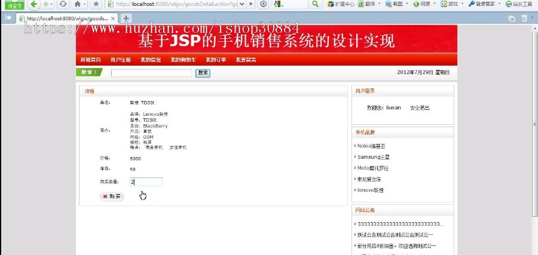Expand the dropdown arrow next to 翻译
Viewport: 538px width, 255px height.
(x=379, y=4)
